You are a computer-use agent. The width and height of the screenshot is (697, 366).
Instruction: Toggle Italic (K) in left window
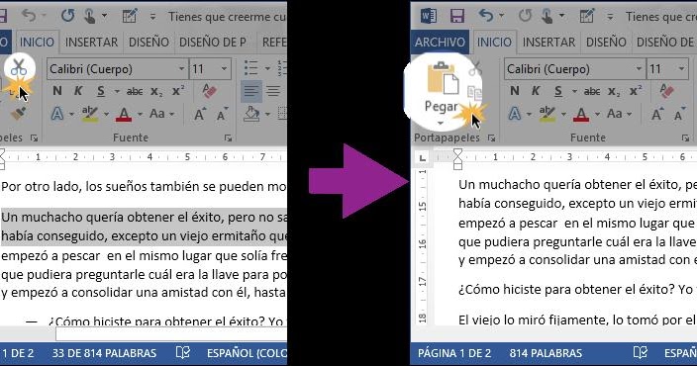(x=78, y=91)
